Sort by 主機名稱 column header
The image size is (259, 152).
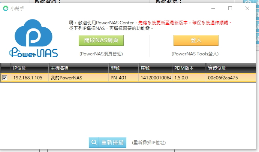click(x=78, y=68)
